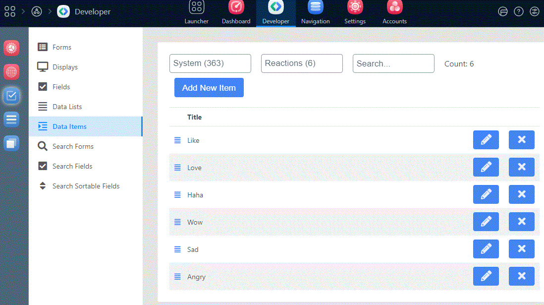544x305 pixels.
Task: Click the drag handle icon beside Haha
Action: click(x=178, y=195)
